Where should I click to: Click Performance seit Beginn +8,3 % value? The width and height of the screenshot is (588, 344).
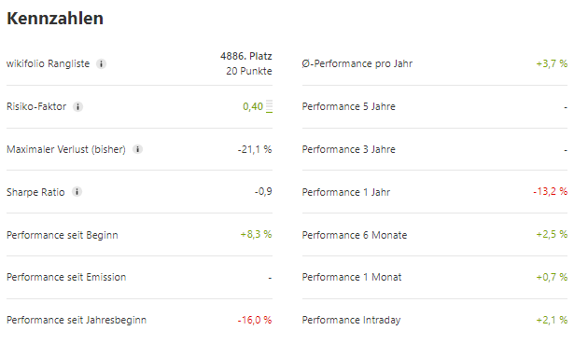point(256,235)
